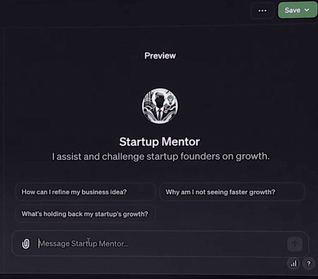
Task: Click the "Message Startup Mentor..." placeholder text
Action: click(x=84, y=244)
